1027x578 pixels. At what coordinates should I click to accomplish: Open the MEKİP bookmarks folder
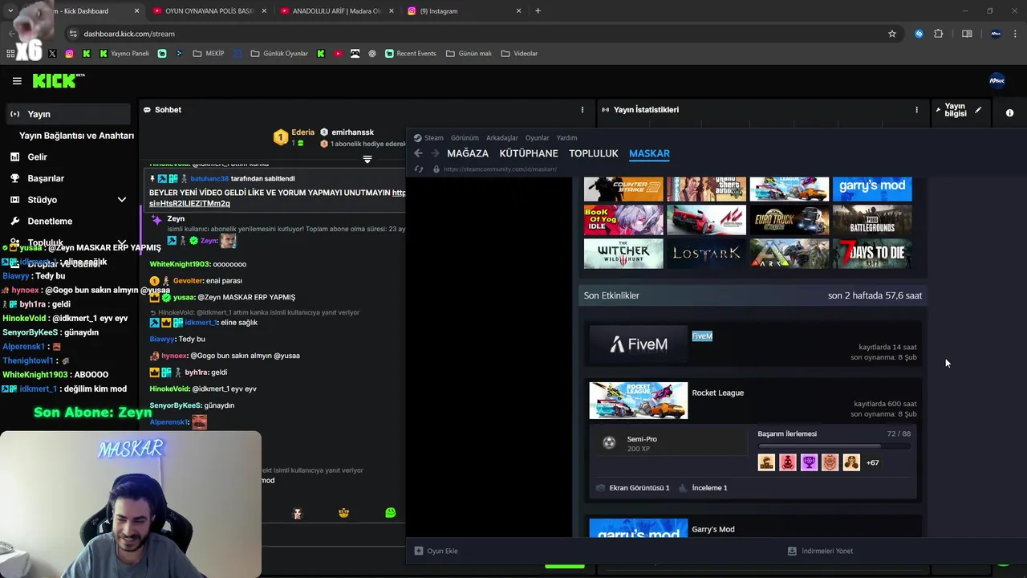click(208, 54)
